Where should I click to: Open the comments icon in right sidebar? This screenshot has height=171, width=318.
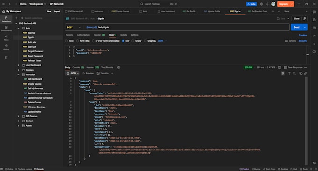[x=314, y=28]
